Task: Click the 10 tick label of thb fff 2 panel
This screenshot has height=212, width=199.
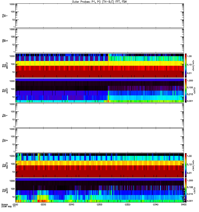Action: [14, 45]
